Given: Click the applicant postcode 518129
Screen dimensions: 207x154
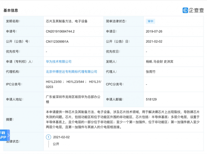Looking at the screenshot, I should 151,100.
